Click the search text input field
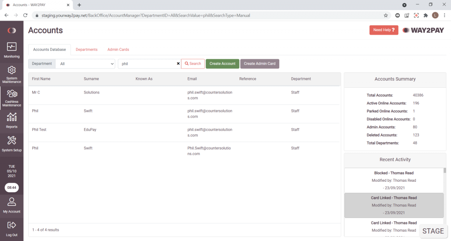The image size is (451, 241). 147,64
